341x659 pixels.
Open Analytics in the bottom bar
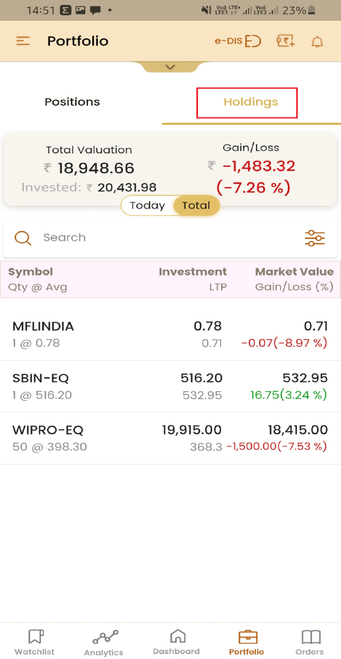104,642
